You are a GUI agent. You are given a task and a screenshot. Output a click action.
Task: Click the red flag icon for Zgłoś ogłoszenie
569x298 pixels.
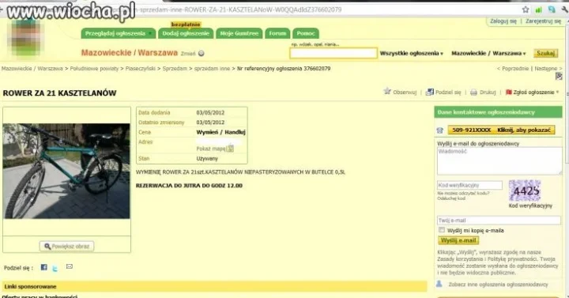[508, 92]
